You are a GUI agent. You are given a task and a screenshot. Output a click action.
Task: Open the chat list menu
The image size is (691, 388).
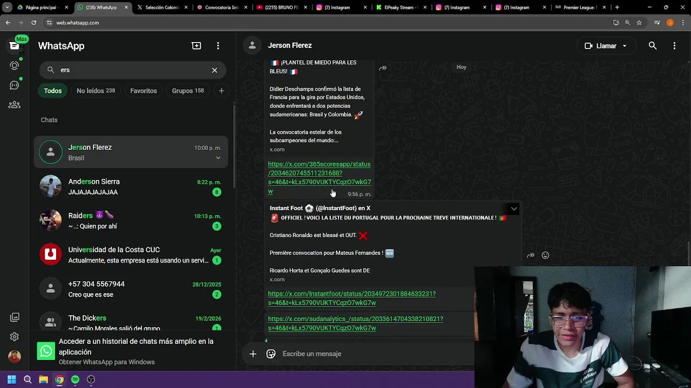coord(218,46)
